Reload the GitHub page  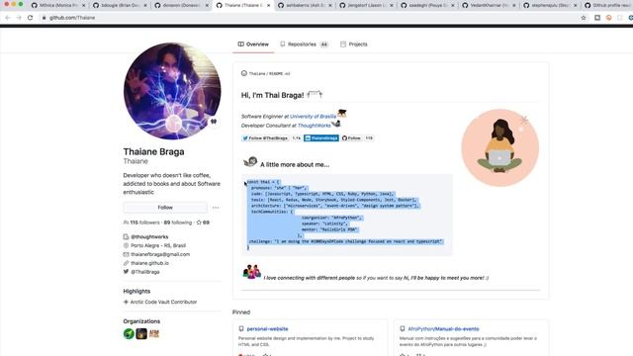tap(30, 18)
